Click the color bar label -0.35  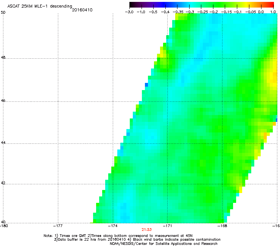point(178,12)
